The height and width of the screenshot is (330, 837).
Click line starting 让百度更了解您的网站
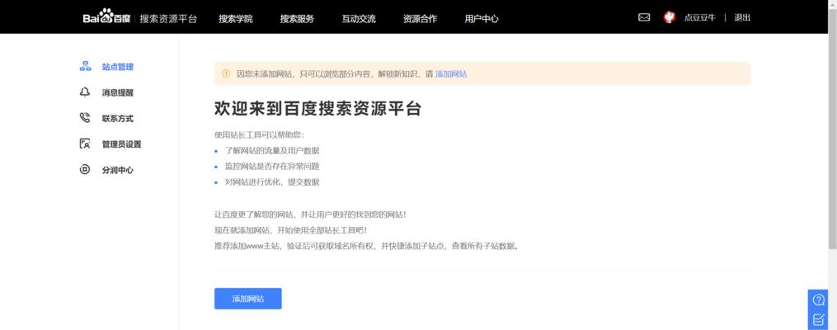point(310,214)
